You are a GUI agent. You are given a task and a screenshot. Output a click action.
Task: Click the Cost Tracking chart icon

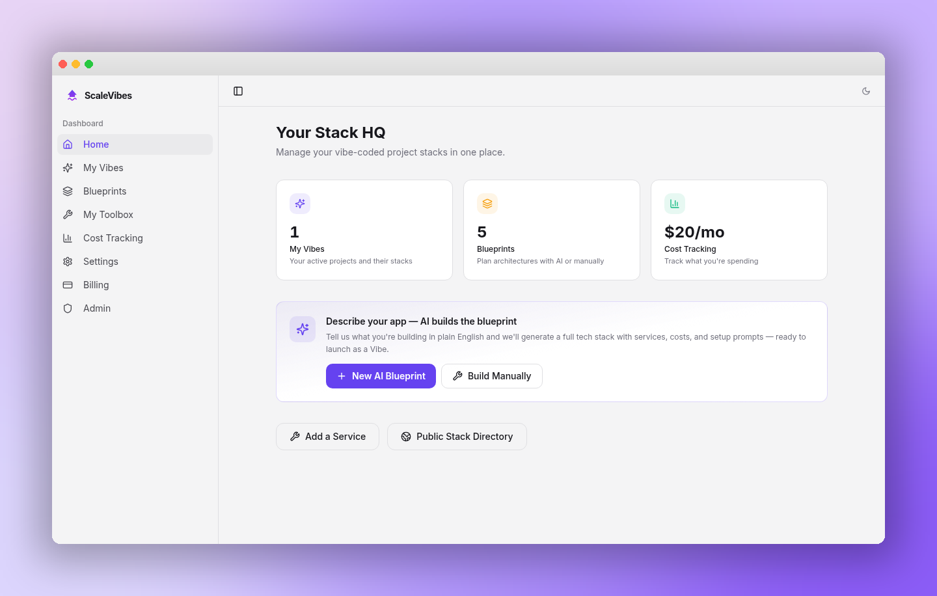point(68,237)
